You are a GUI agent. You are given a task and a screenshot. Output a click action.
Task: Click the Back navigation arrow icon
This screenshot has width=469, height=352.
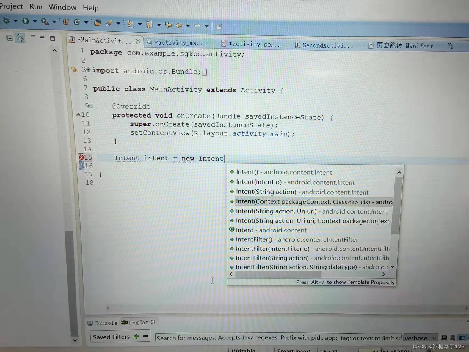tap(179, 25)
